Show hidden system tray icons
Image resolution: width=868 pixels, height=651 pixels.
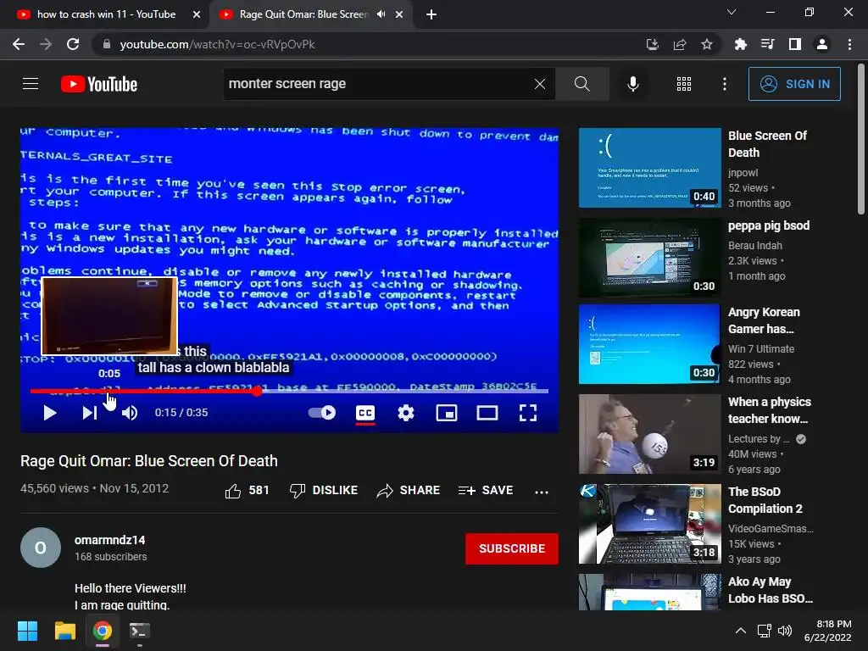point(740,631)
